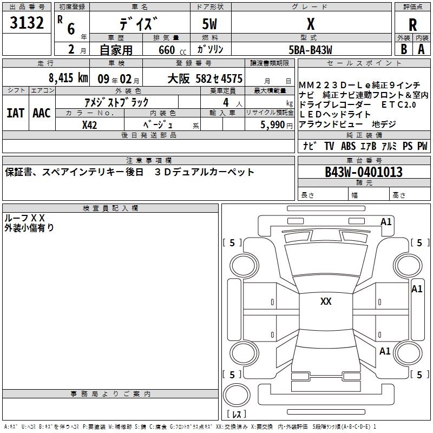Click the spare tire circle above レス

pos(237,395)
